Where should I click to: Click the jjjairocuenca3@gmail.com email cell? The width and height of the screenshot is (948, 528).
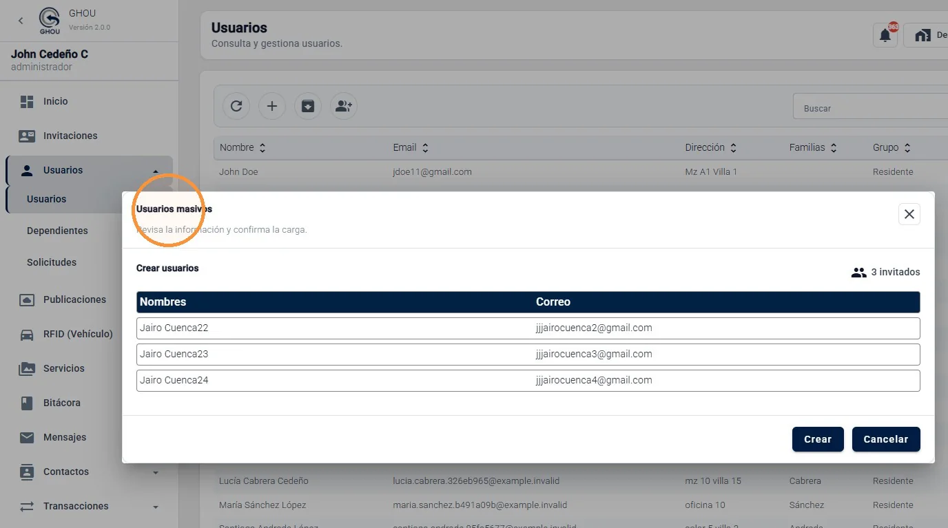594,354
